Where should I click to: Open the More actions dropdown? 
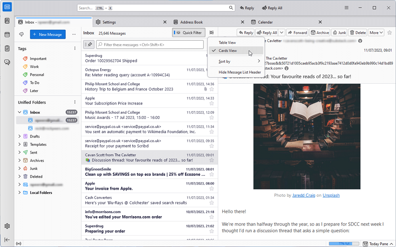click(x=376, y=33)
